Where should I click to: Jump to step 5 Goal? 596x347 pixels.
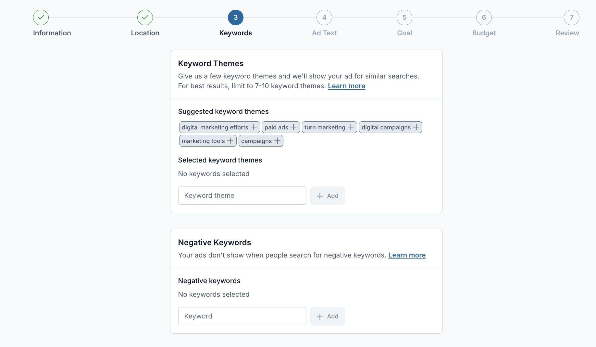tap(404, 18)
